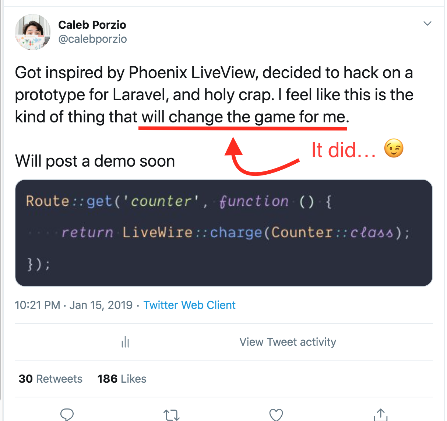Open the 30 Retweets list
The height and width of the screenshot is (421, 447).
pyautogui.click(x=50, y=379)
